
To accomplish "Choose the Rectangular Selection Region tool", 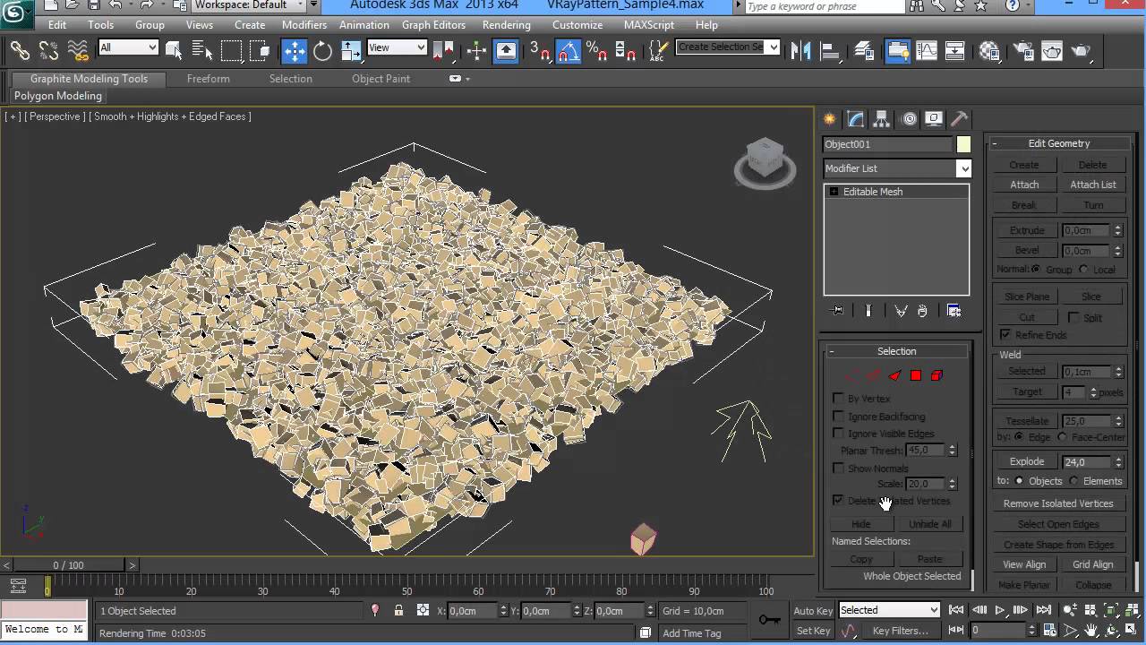I will point(231,50).
